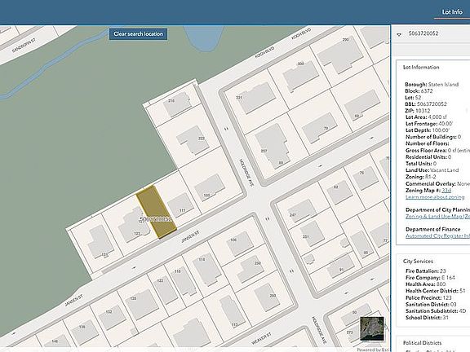Select the building labeled 111 next to highlighted lot
The height and width of the screenshot is (352, 470).
(180, 205)
